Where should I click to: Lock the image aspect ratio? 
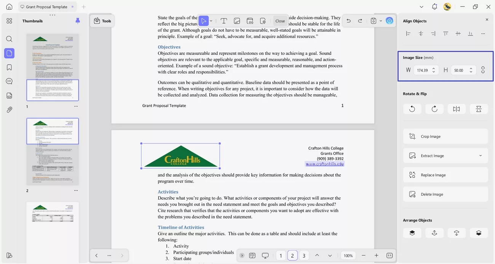tap(482, 70)
